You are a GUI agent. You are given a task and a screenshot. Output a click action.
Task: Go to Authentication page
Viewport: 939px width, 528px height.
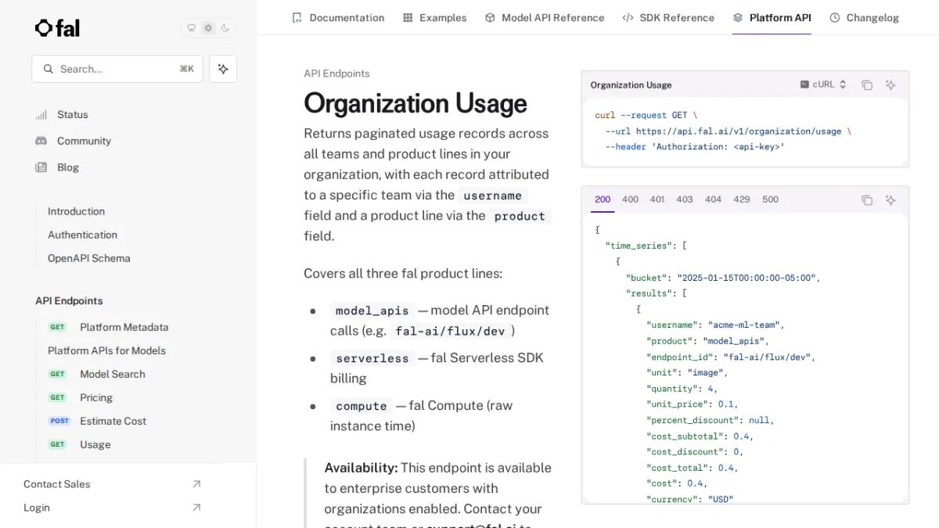(82, 235)
